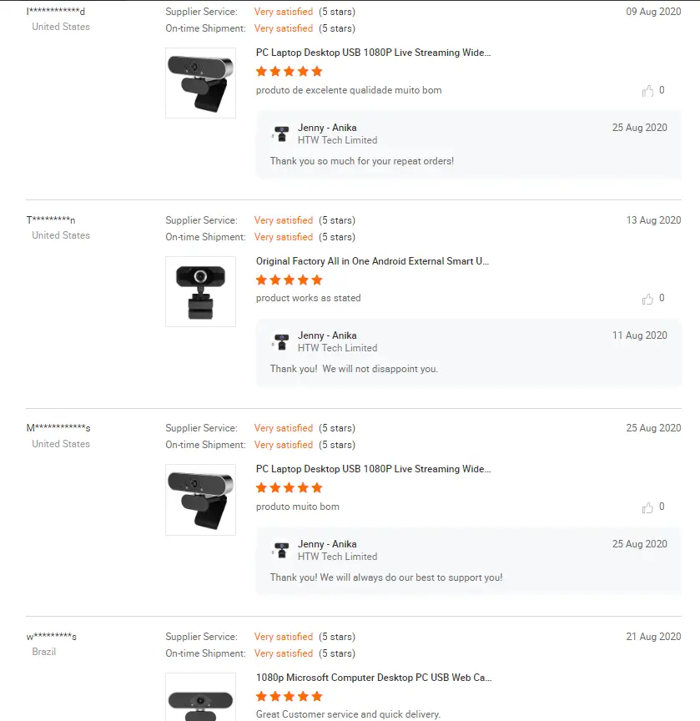
Task: Like the 'produto muito bom' review
Action: coord(647,507)
